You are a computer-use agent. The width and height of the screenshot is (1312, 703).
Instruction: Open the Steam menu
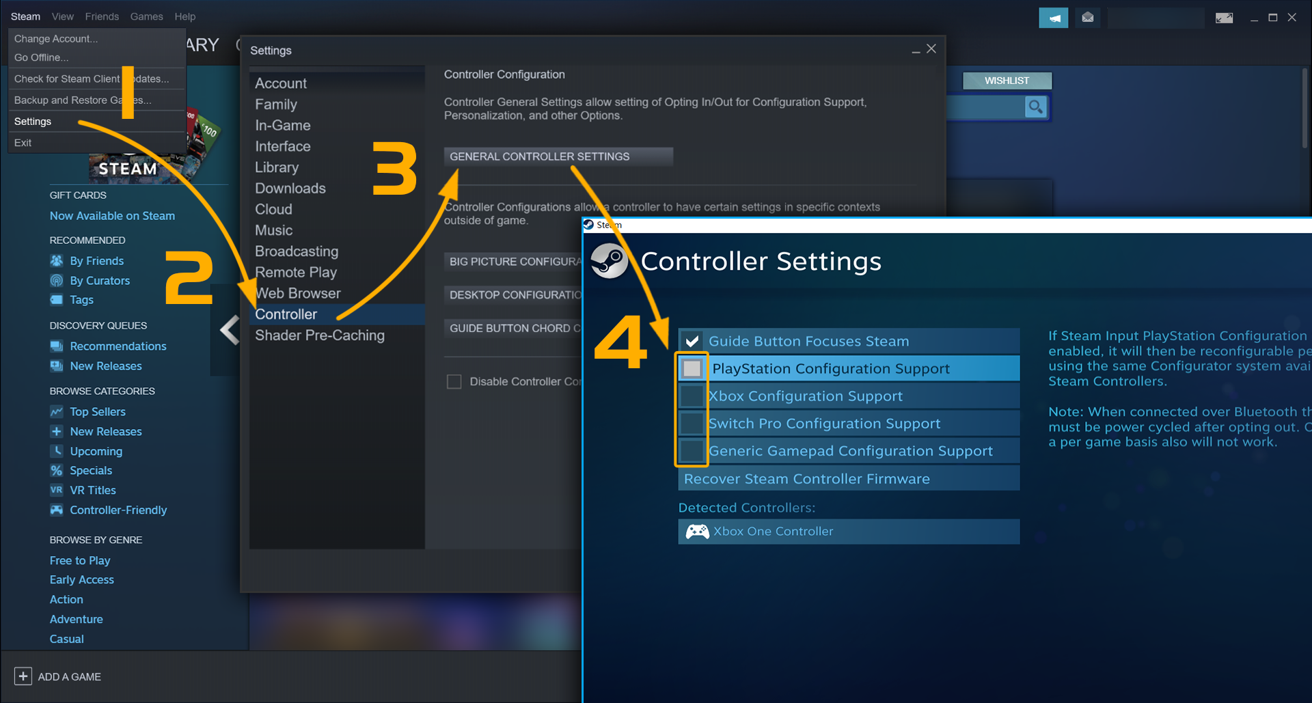[25, 16]
